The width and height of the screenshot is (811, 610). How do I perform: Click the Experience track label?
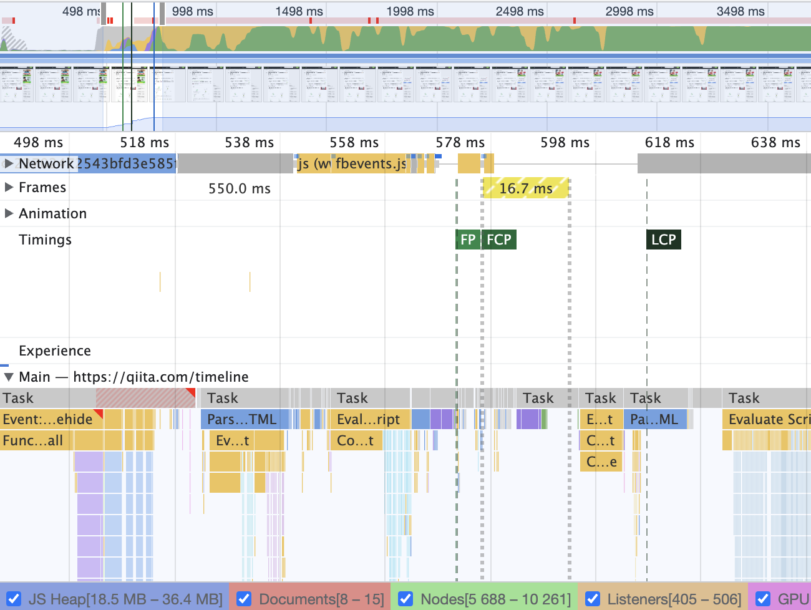(x=55, y=351)
